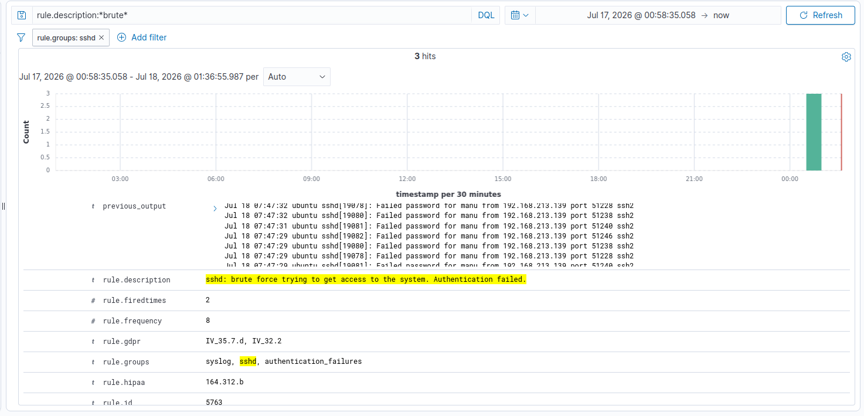Click the highlighted sshd brute force description

click(366, 279)
